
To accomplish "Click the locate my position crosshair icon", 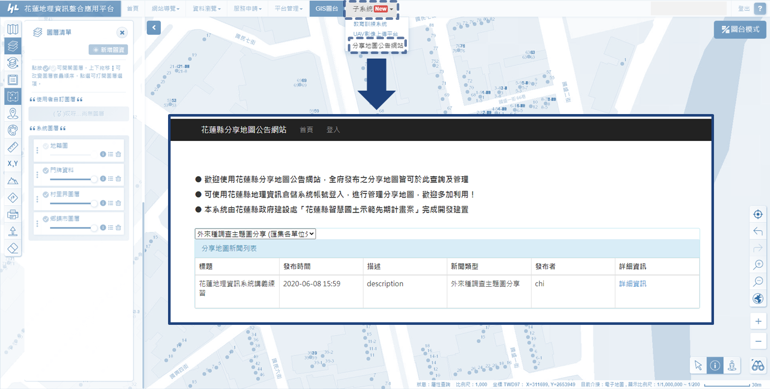I will [x=758, y=214].
